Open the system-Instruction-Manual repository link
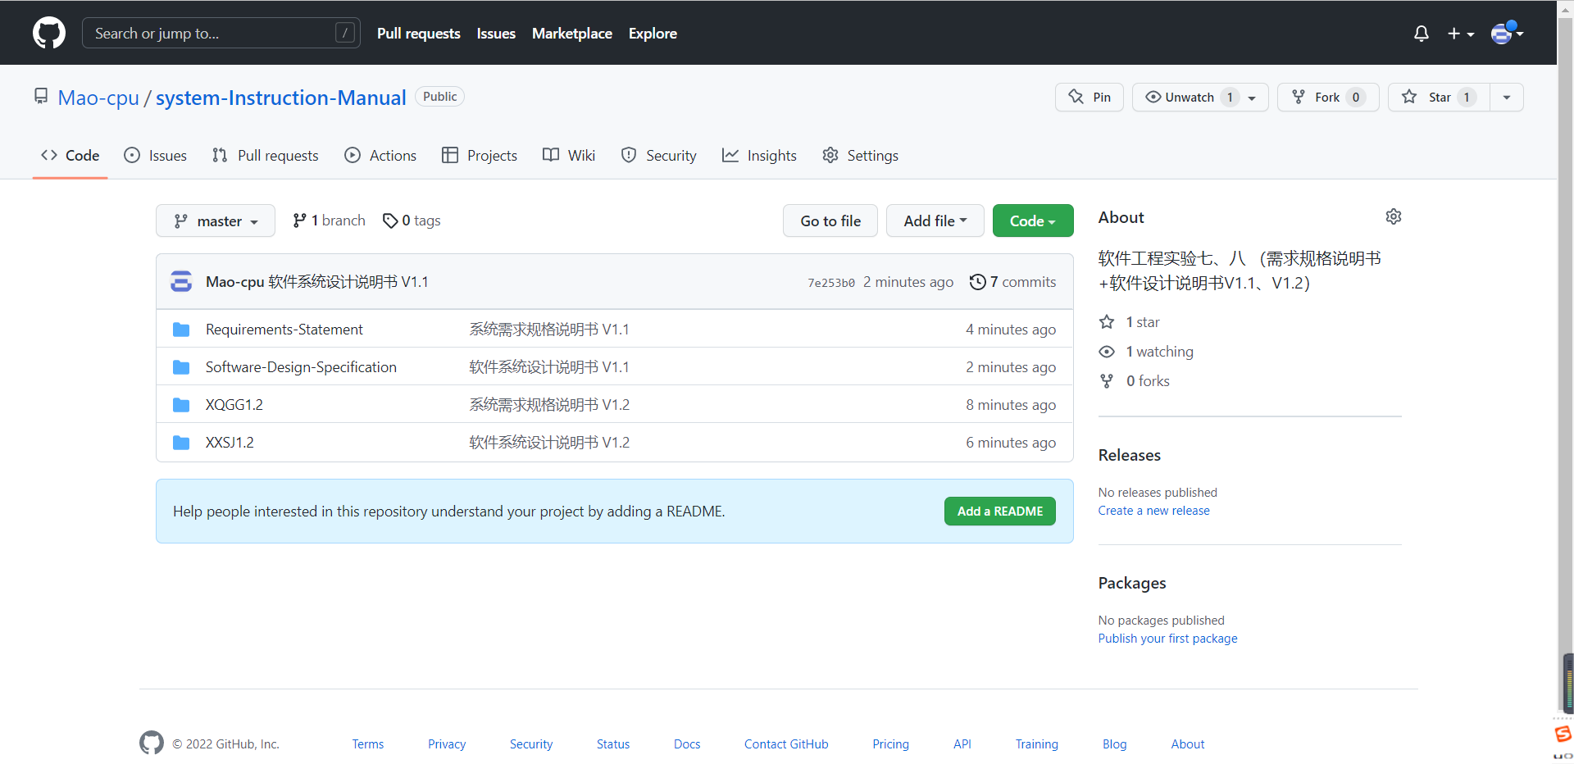Screen dimensions: 1574x764 (281, 98)
